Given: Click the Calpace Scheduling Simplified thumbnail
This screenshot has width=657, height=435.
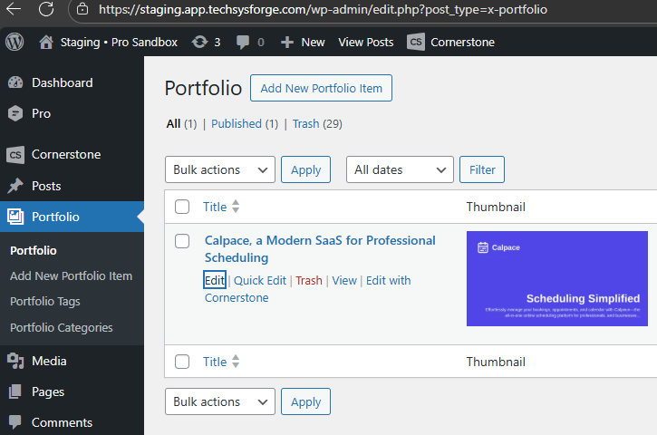Looking at the screenshot, I should [556, 278].
